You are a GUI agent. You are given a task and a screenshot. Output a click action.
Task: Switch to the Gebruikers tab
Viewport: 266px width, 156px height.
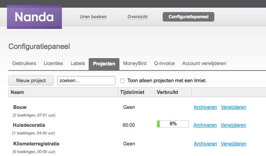coord(24,63)
